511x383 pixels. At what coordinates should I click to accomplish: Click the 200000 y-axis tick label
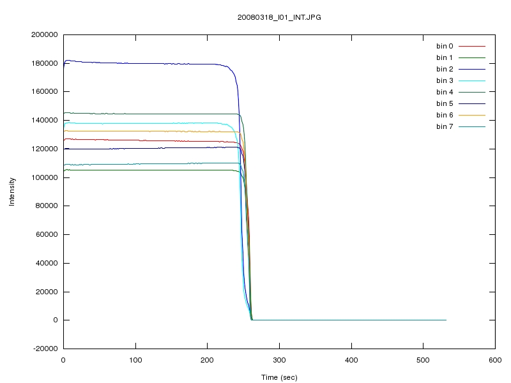[44, 34]
